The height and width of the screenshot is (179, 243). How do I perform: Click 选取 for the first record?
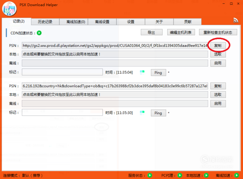click(x=218, y=54)
